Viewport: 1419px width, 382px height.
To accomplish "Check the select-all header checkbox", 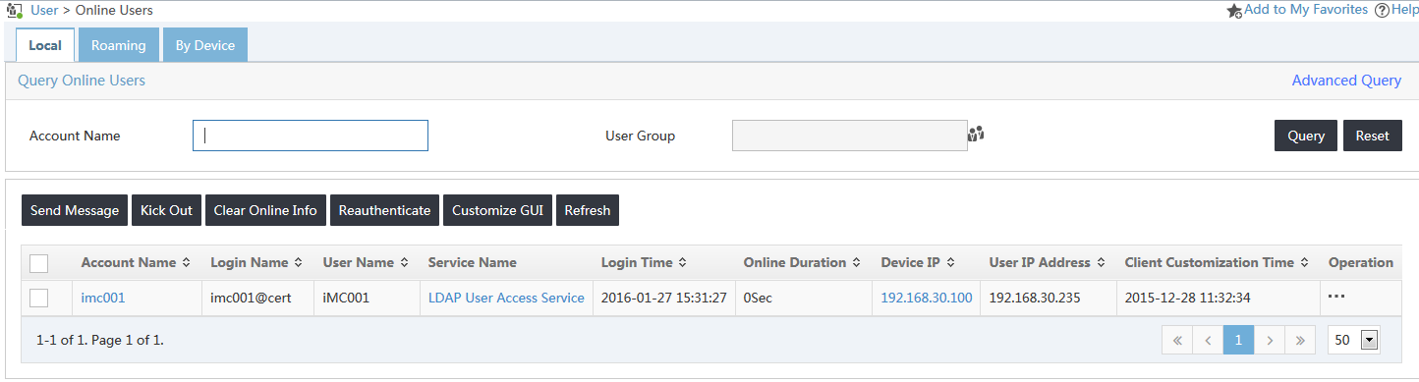I will pyautogui.click(x=39, y=263).
